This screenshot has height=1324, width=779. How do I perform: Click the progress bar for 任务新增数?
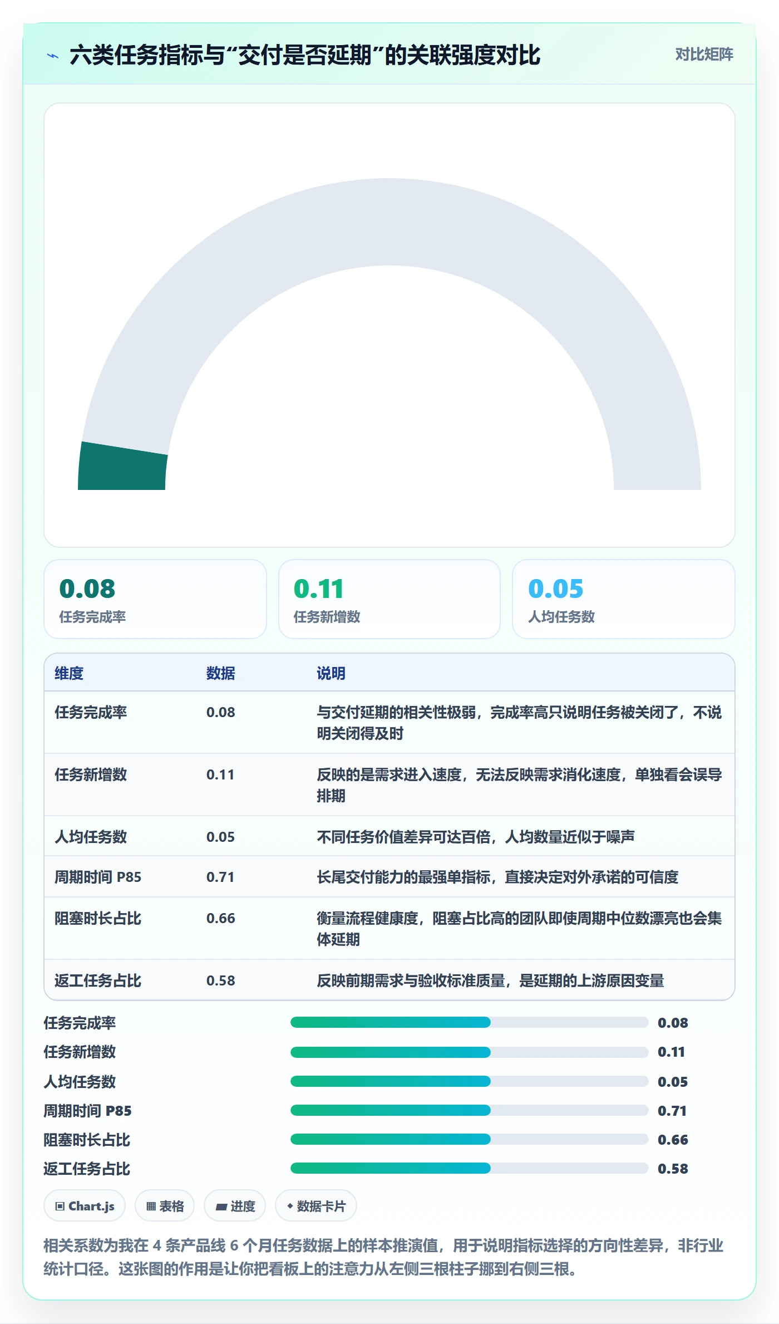point(470,1052)
